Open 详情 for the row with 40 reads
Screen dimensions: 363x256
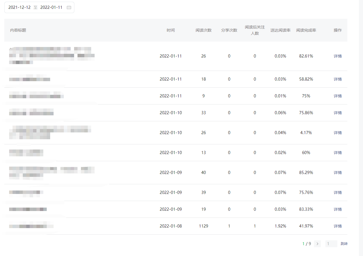338,173
